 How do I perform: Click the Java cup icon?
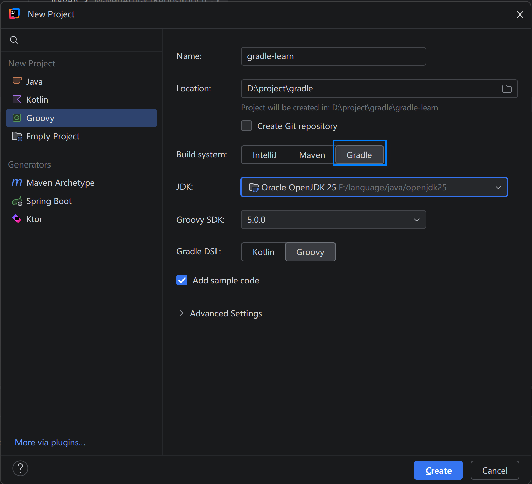pos(17,81)
